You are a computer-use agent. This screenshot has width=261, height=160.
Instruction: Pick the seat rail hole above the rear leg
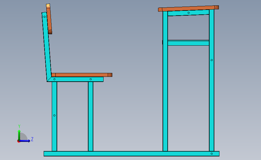click(54, 79)
